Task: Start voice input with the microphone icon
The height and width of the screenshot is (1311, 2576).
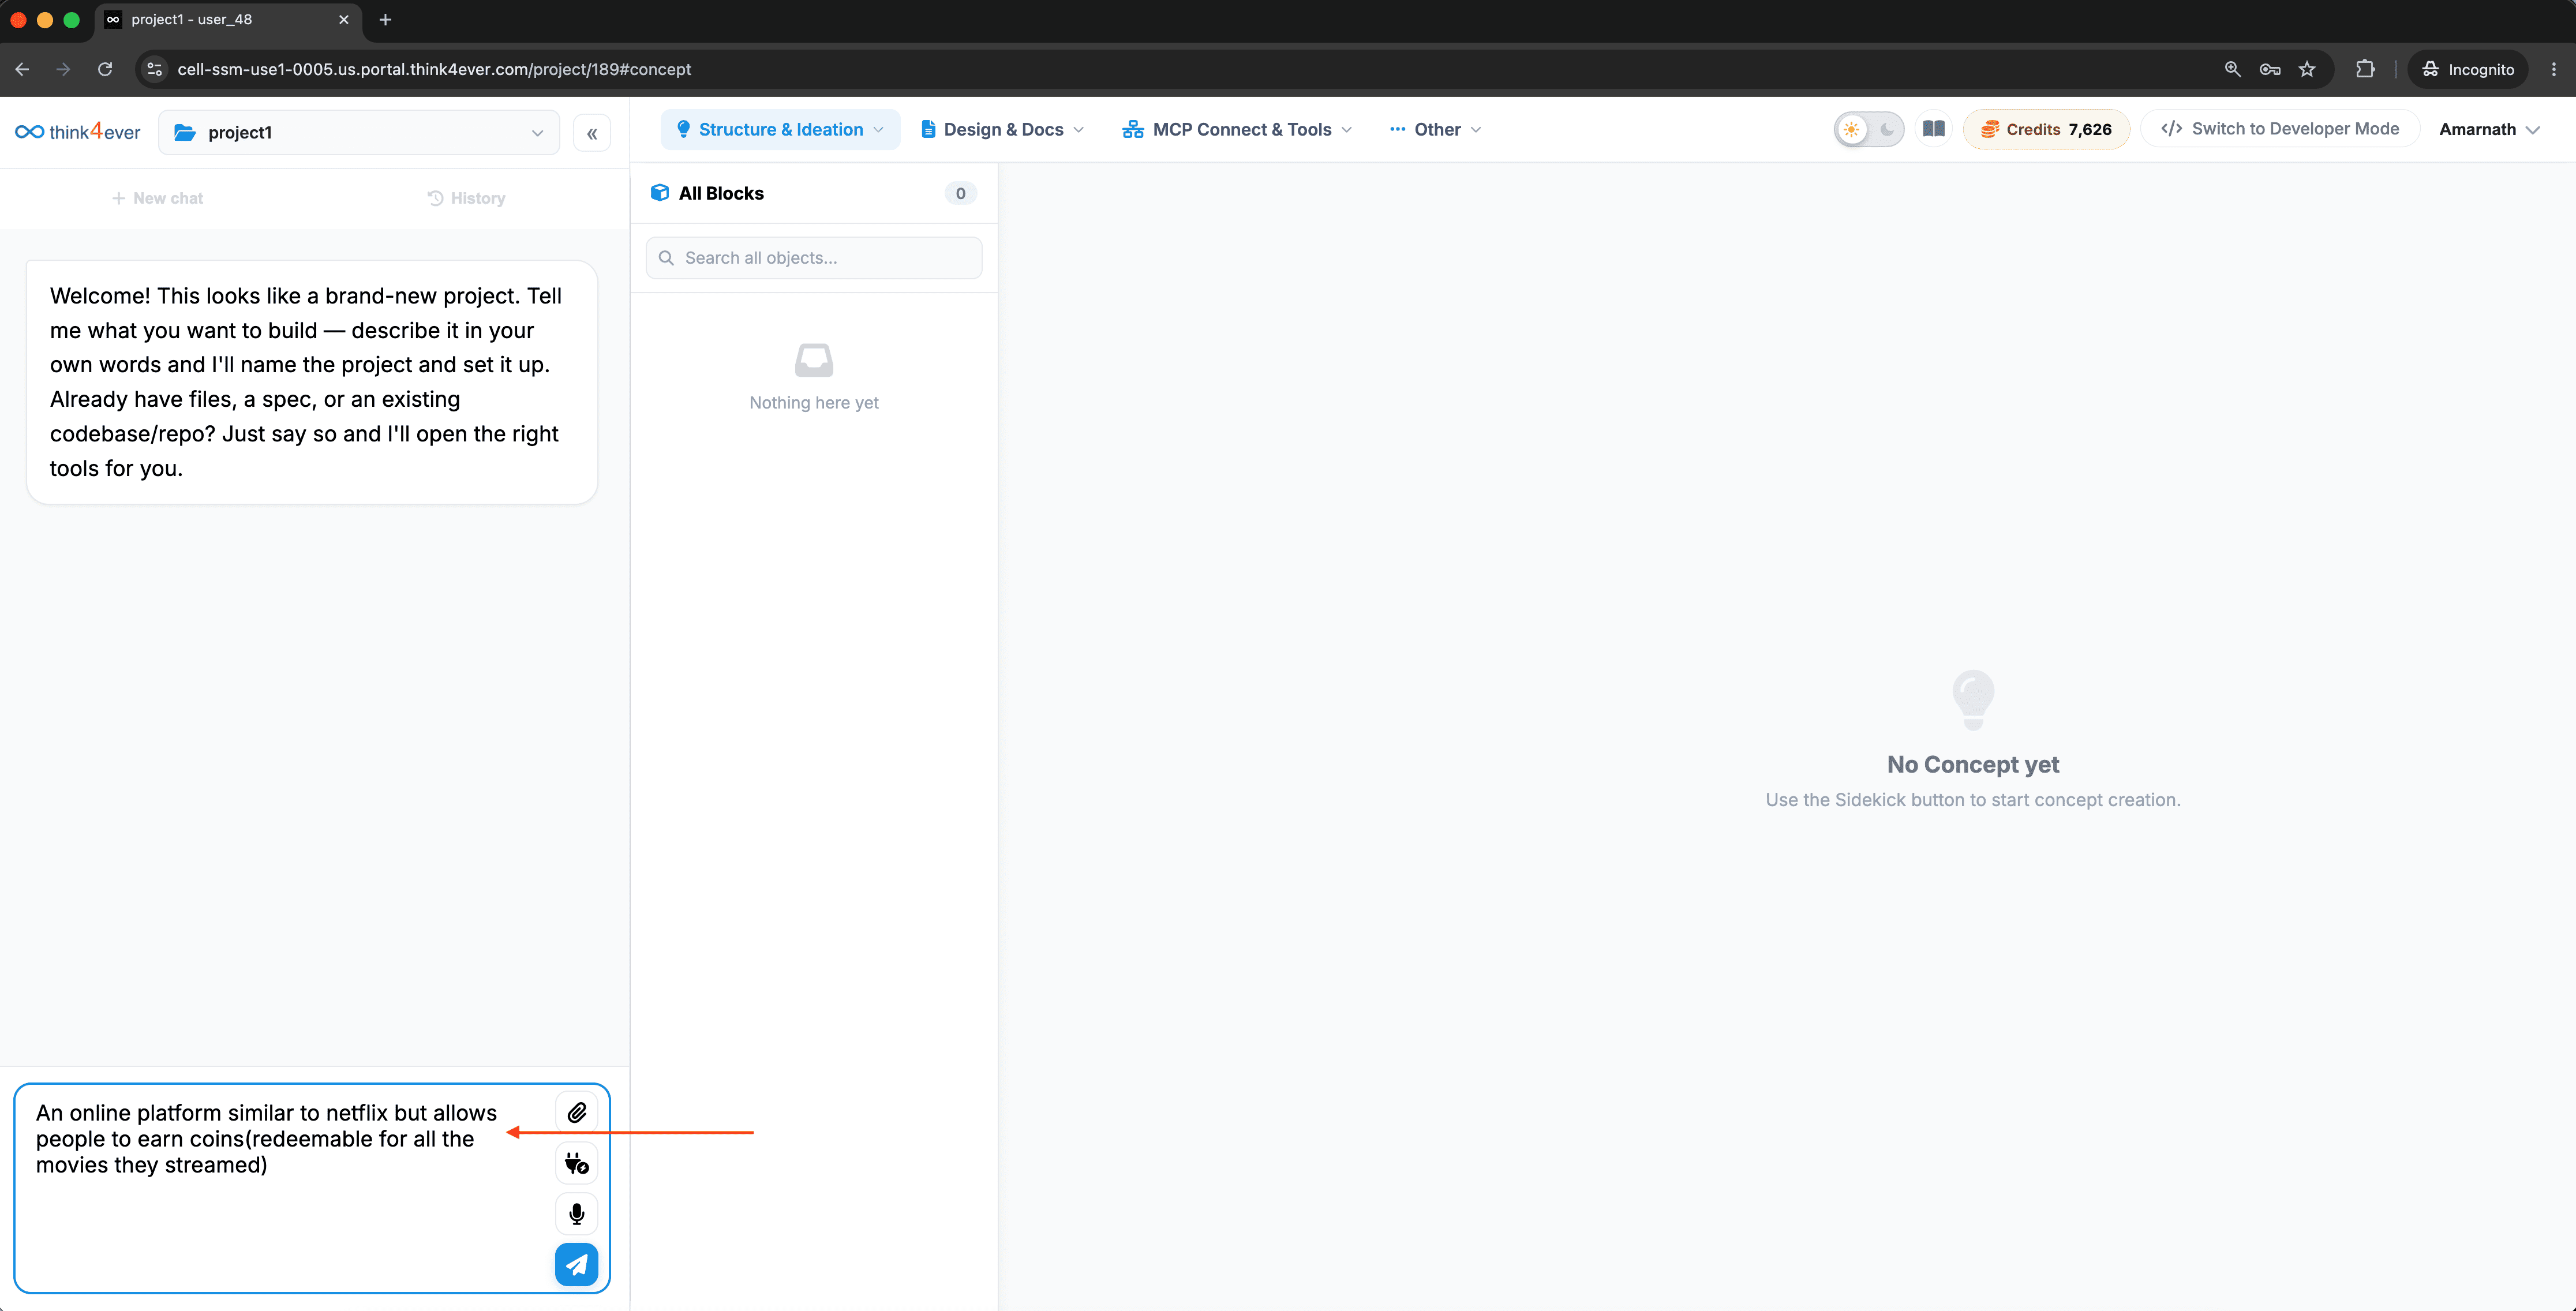Action: pyautogui.click(x=577, y=1213)
